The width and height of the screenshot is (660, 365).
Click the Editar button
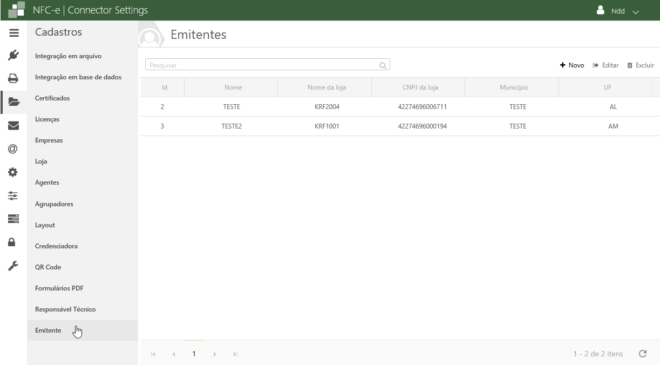(x=605, y=65)
